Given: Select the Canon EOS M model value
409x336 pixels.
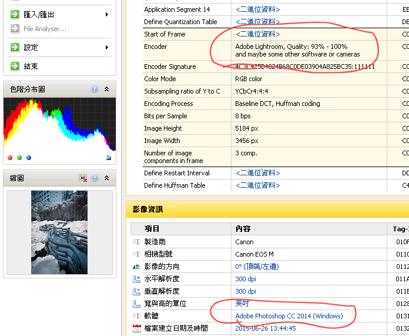Looking at the screenshot, I should pyautogui.click(x=254, y=254).
